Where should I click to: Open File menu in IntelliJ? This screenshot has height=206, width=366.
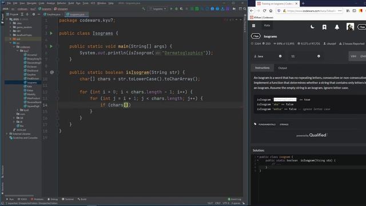point(9,3)
